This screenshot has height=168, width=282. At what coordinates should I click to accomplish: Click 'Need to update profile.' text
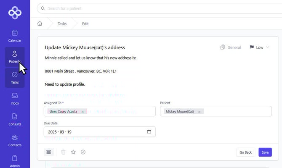tap(65, 84)
